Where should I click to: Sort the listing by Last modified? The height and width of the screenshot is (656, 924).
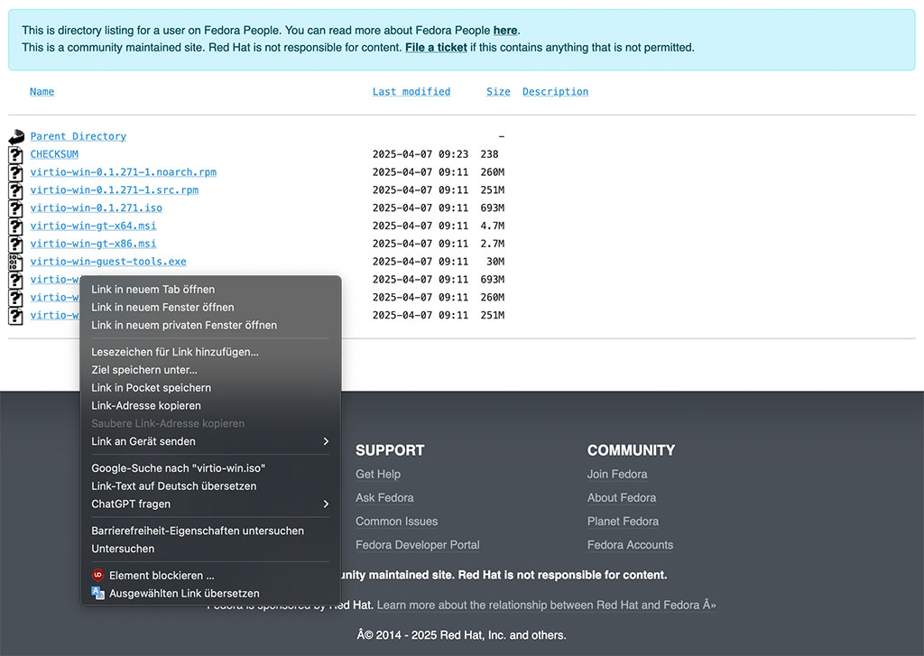[411, 91]
